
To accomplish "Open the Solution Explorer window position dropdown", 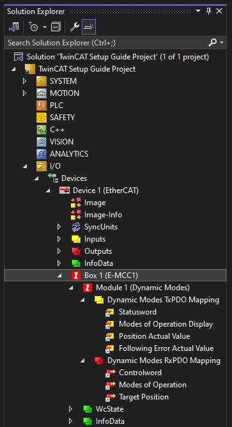I will (198, 11).
